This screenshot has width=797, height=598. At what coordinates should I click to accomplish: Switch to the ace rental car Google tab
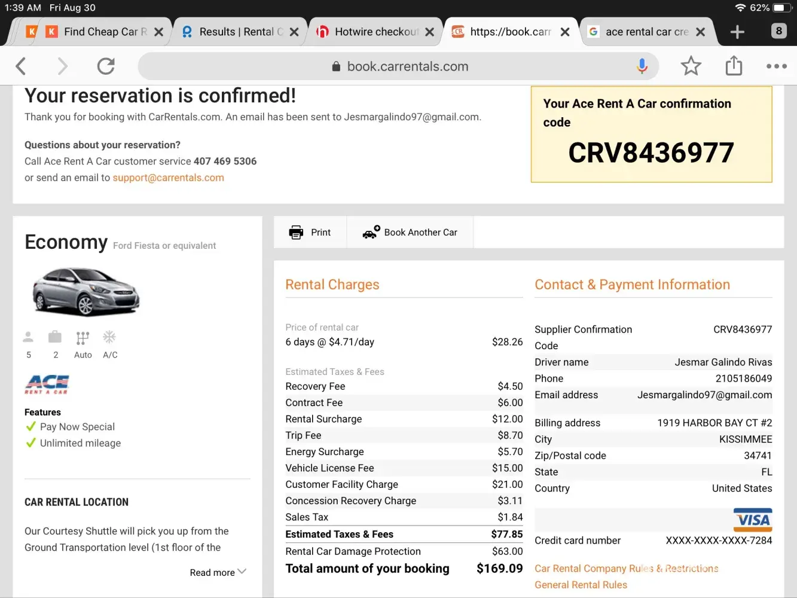coord(646,32)
